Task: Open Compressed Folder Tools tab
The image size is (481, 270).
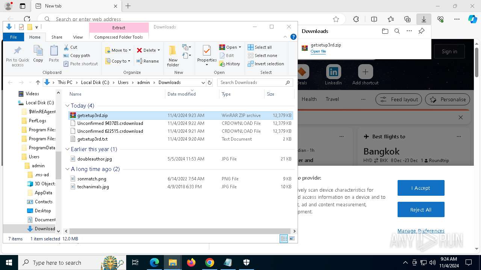Action: tap(119, 37)
